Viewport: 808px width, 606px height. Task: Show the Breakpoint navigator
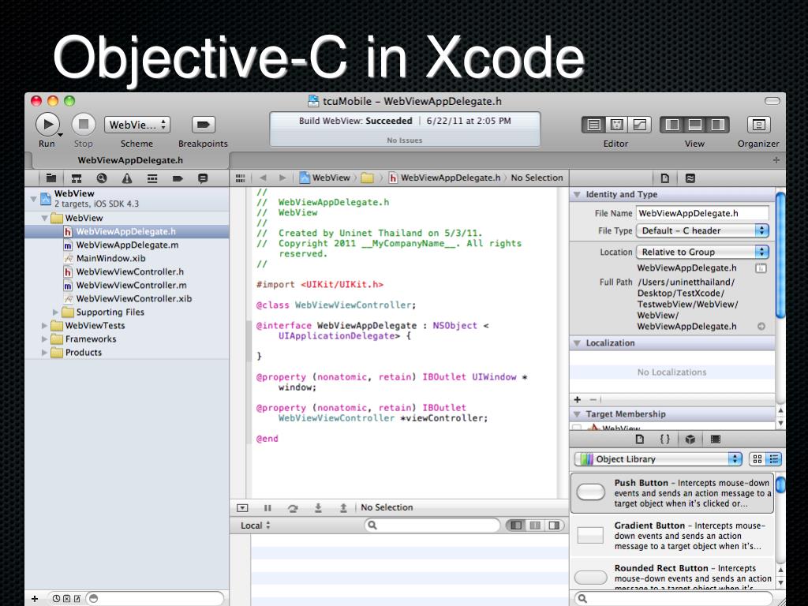178,178
